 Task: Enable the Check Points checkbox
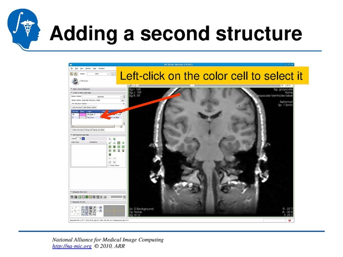click(x=108, y=165)
